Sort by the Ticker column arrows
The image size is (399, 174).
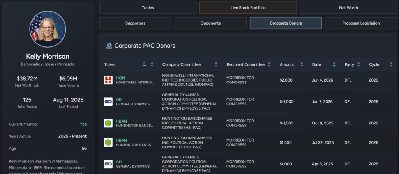152,64
